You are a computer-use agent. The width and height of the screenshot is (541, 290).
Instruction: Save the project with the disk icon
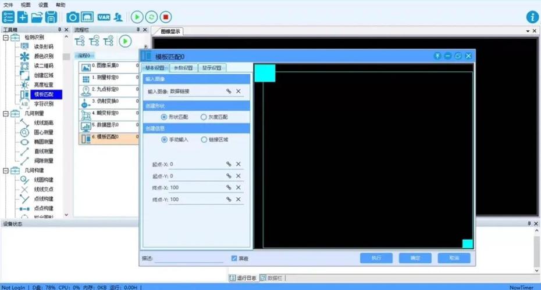[51, 17]
